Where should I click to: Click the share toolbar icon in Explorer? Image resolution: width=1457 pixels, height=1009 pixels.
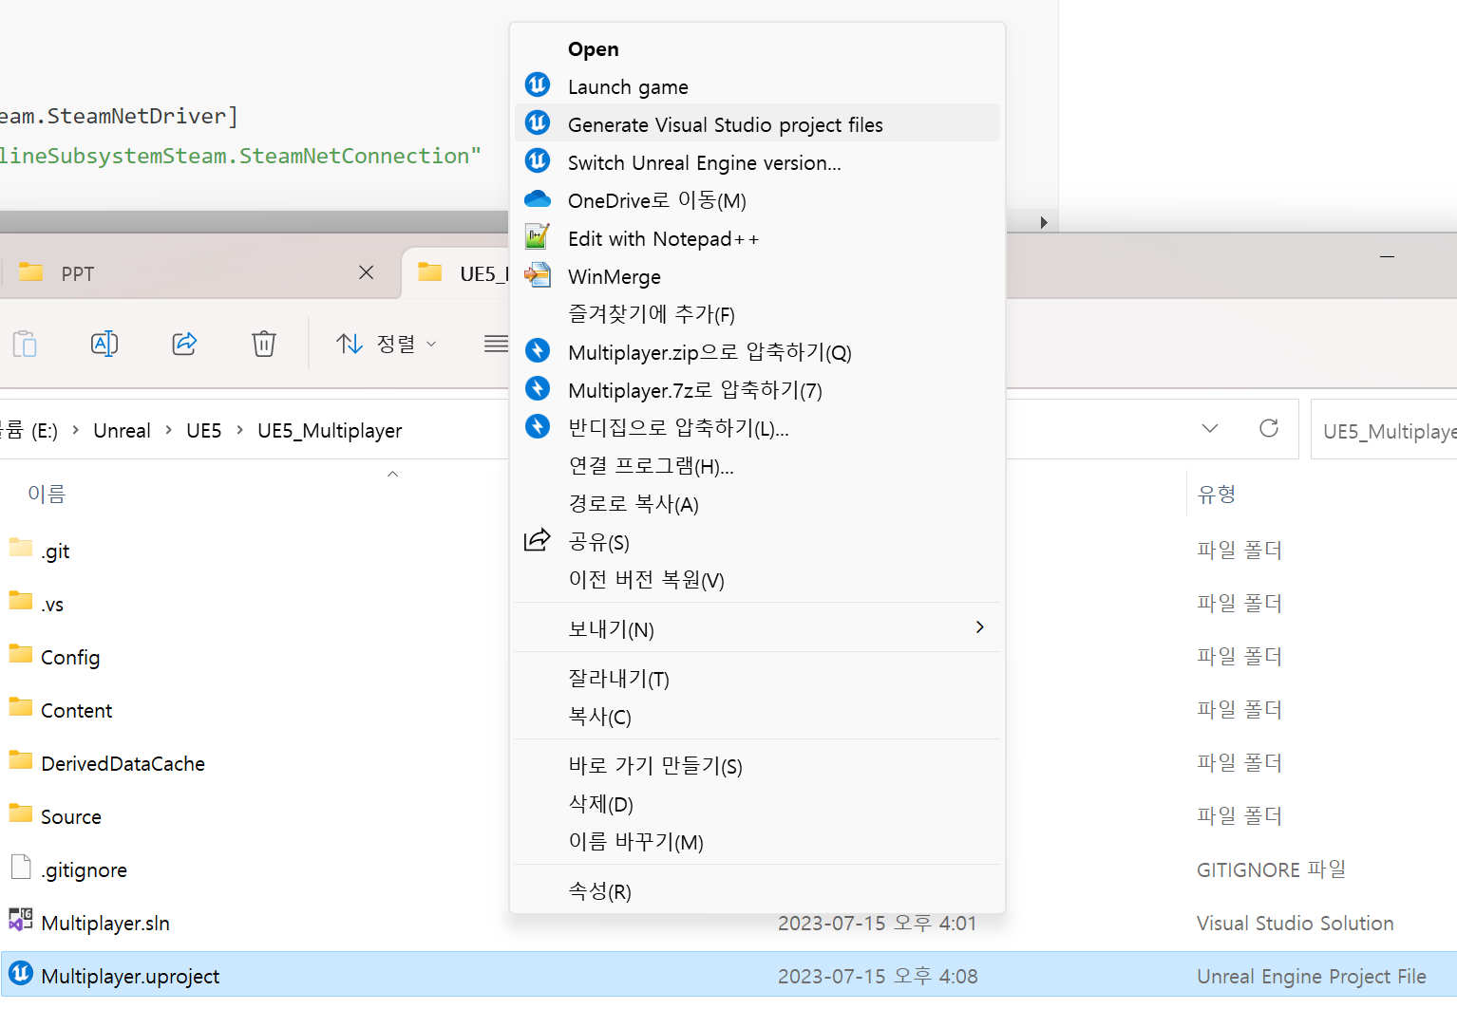click(x=184, y=344)
